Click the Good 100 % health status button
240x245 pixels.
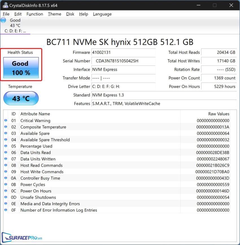coord(21,68)
